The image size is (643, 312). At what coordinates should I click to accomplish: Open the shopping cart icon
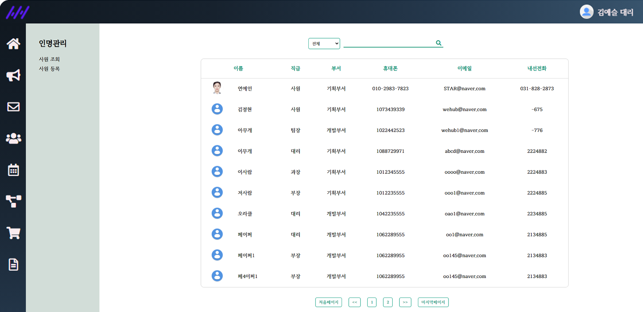(x=13, y=233)
